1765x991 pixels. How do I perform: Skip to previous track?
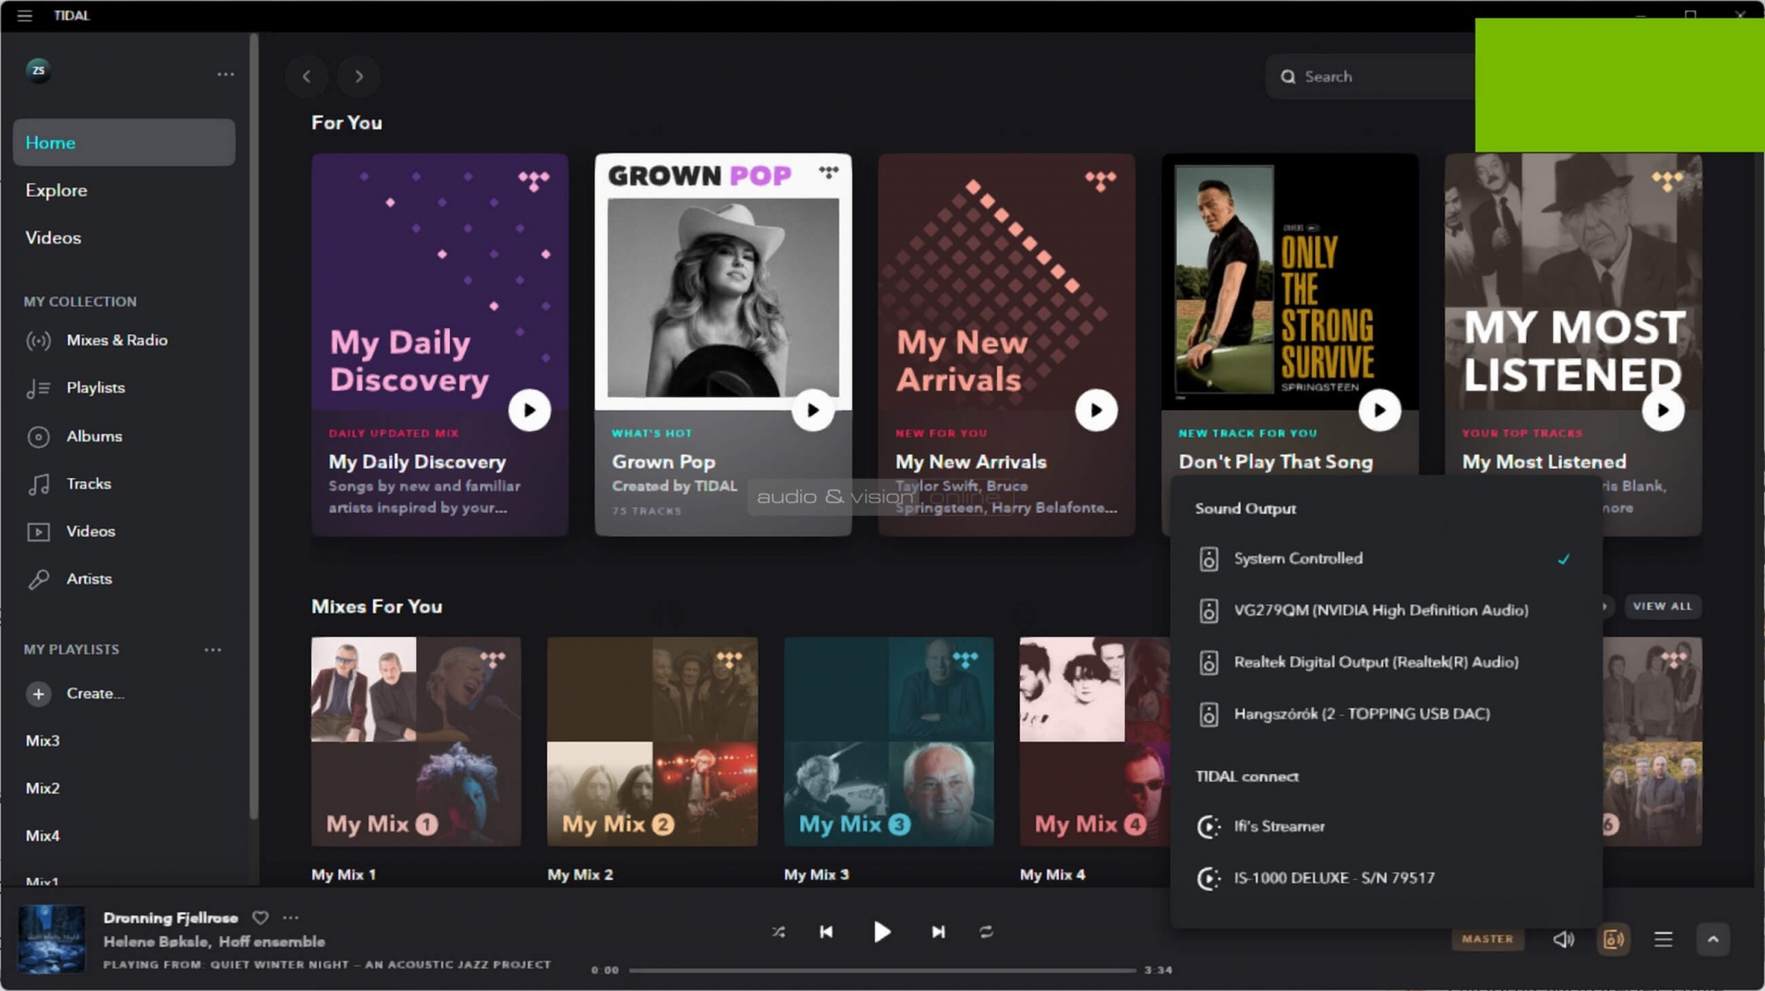[x=826, y=932]
